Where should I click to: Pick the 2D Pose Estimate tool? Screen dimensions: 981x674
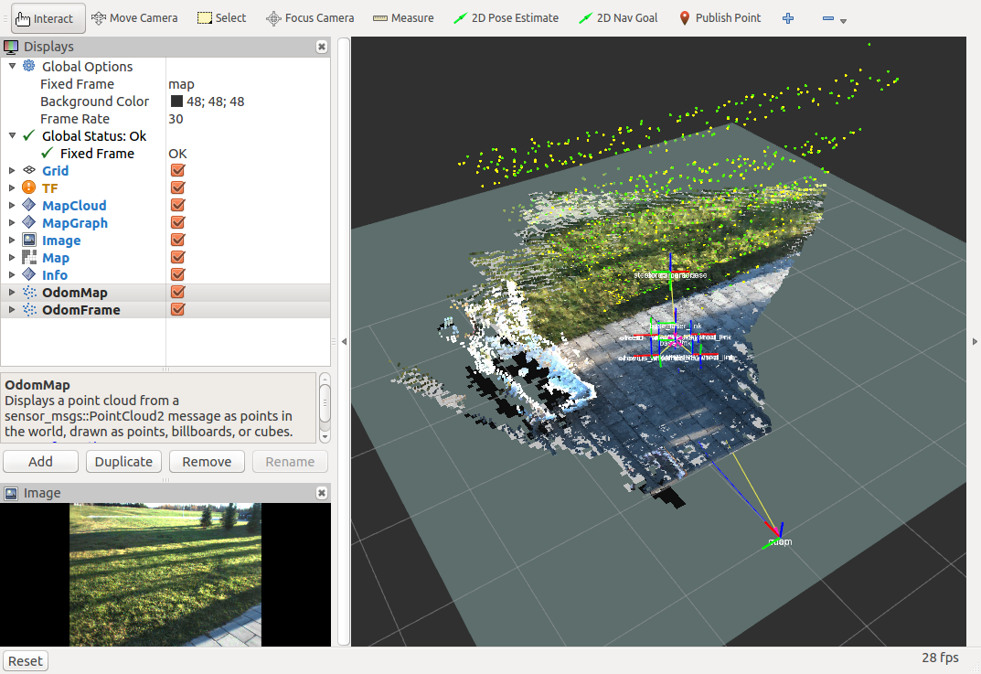506,17
